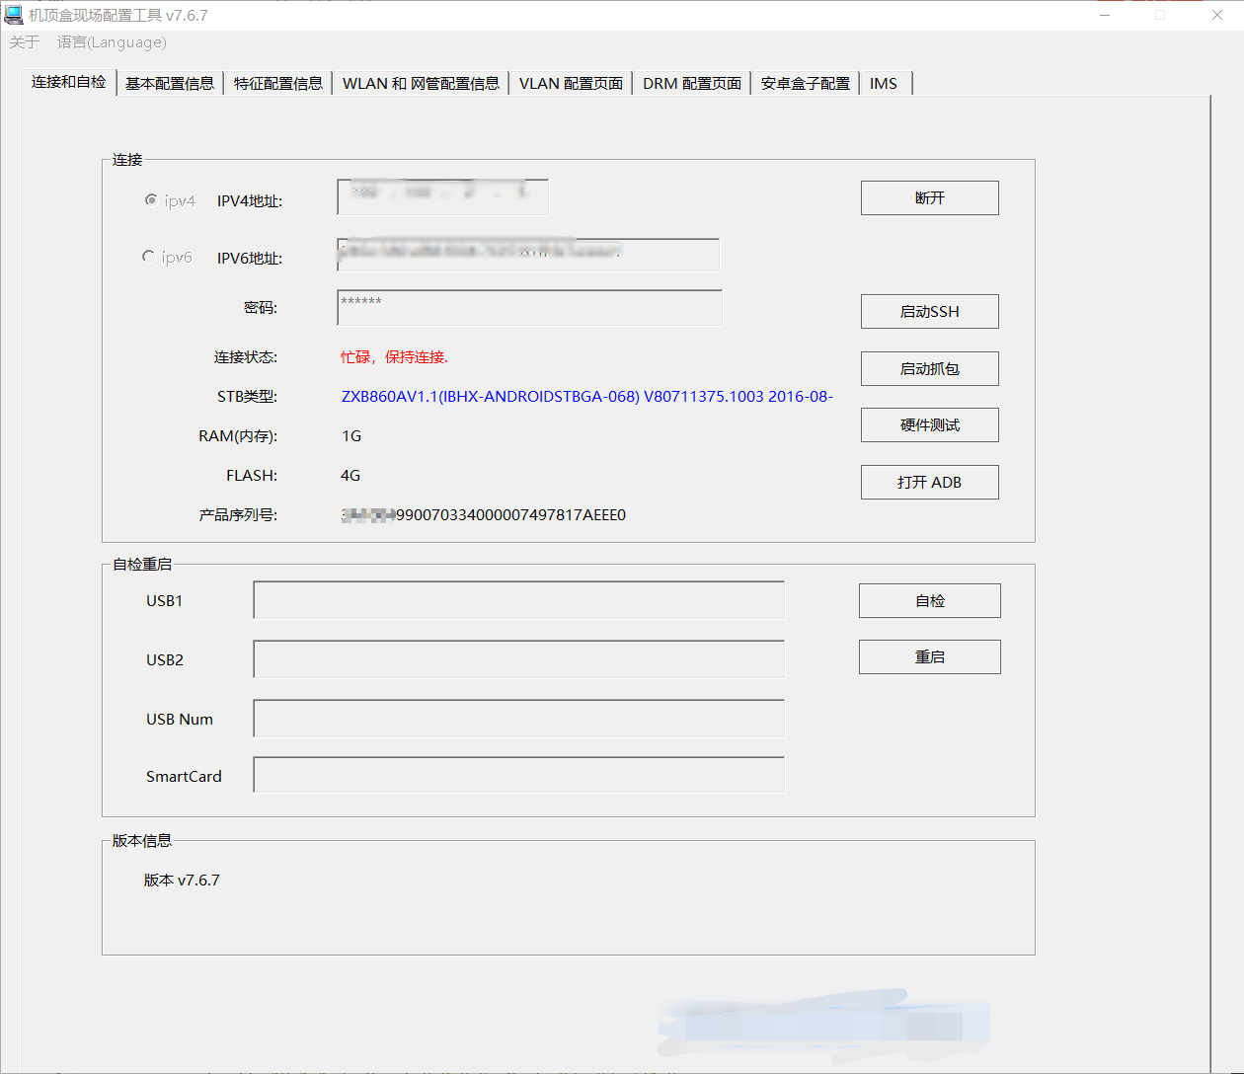The image size is (1244, 1074).
Task: Start packet capture with 启动抓包
Action: [x=929, y=368]
